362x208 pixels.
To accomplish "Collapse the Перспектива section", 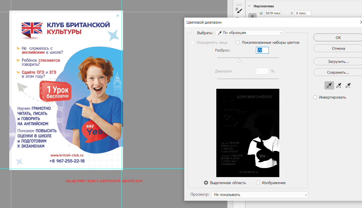I will tap(250, 6).
